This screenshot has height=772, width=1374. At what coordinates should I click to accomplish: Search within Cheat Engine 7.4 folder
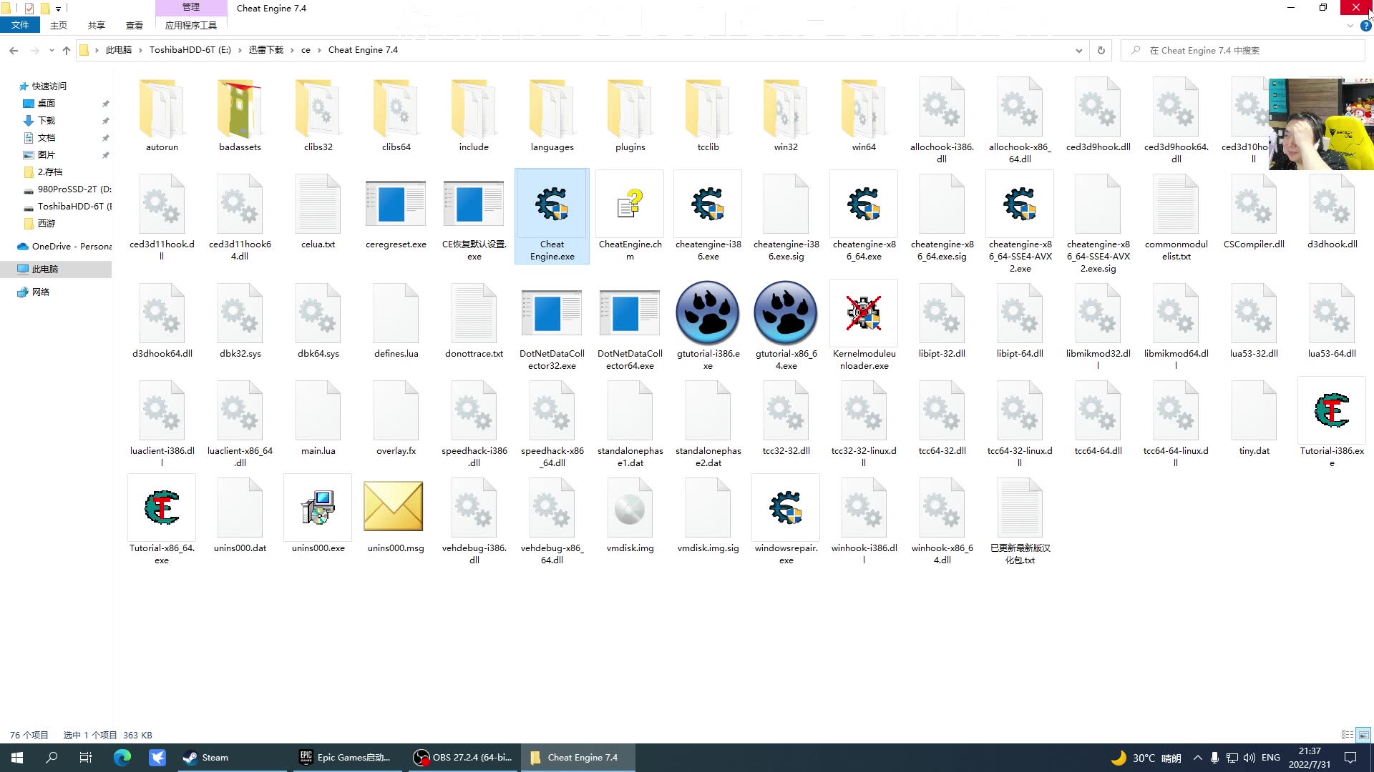pyautogui.click(x=1243, y=50)
